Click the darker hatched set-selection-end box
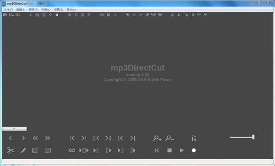Screen dimensions: 275x166 [x=48, y=150]
